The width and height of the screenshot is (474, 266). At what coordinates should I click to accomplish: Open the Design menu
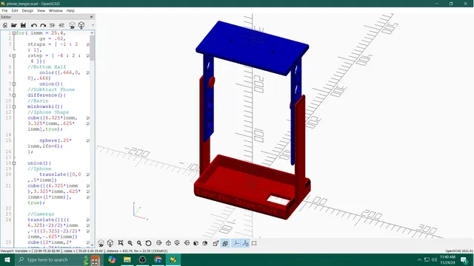pos(27,10)
